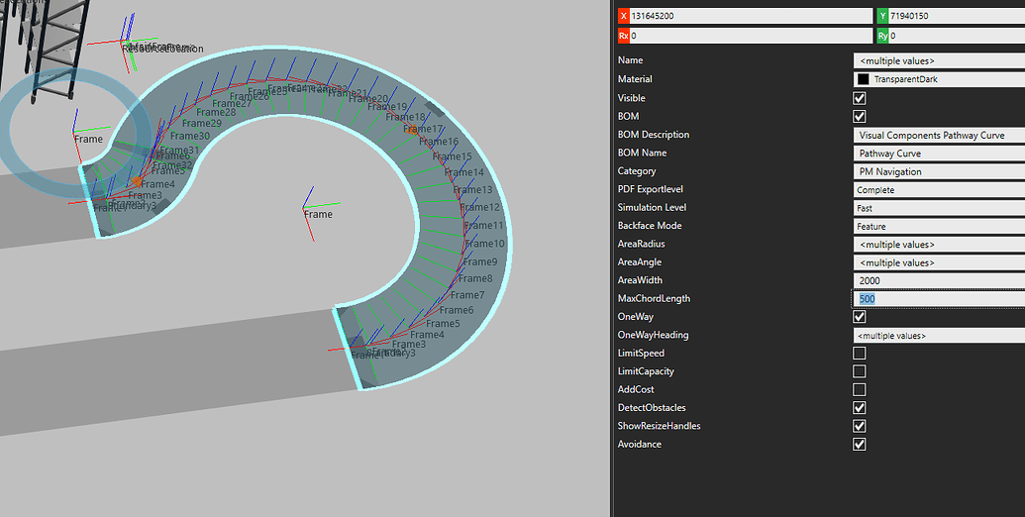Enable the LimitCapacity checkbox
This screenshot has width=1025, height=517.
860,371
